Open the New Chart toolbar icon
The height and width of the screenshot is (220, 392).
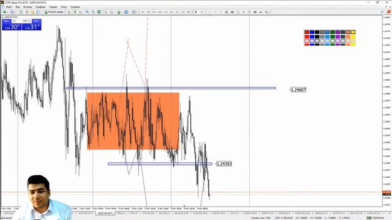coord(4,12)
